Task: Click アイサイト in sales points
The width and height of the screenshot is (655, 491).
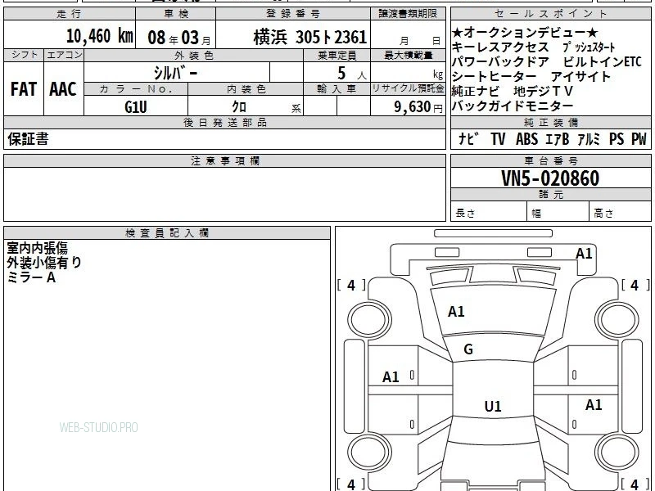Action: (x=580, y=76)
